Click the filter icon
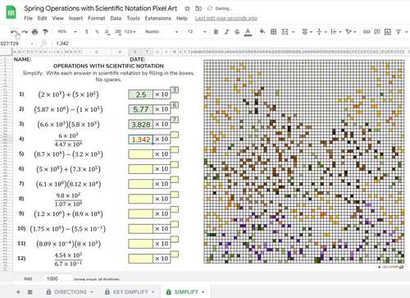410x298 pixels. pyautogui.click(x=399, y=32)
